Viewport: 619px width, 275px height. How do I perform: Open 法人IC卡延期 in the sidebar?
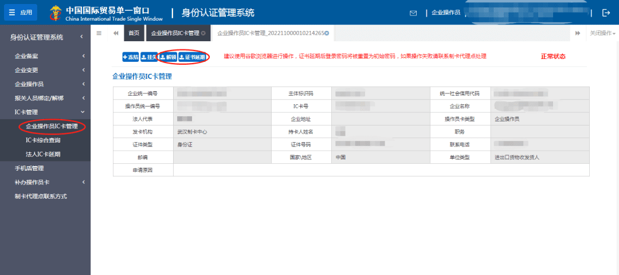pos(43,154)
